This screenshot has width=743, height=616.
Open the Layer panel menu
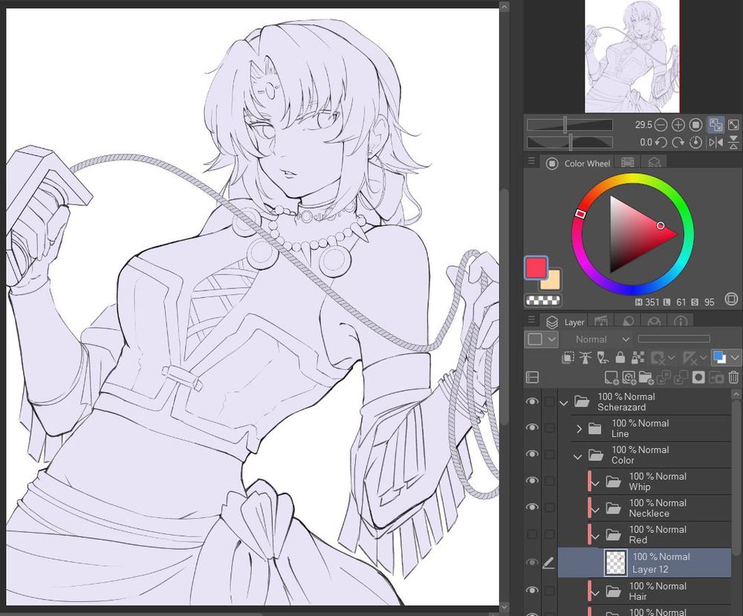point(531,320)
